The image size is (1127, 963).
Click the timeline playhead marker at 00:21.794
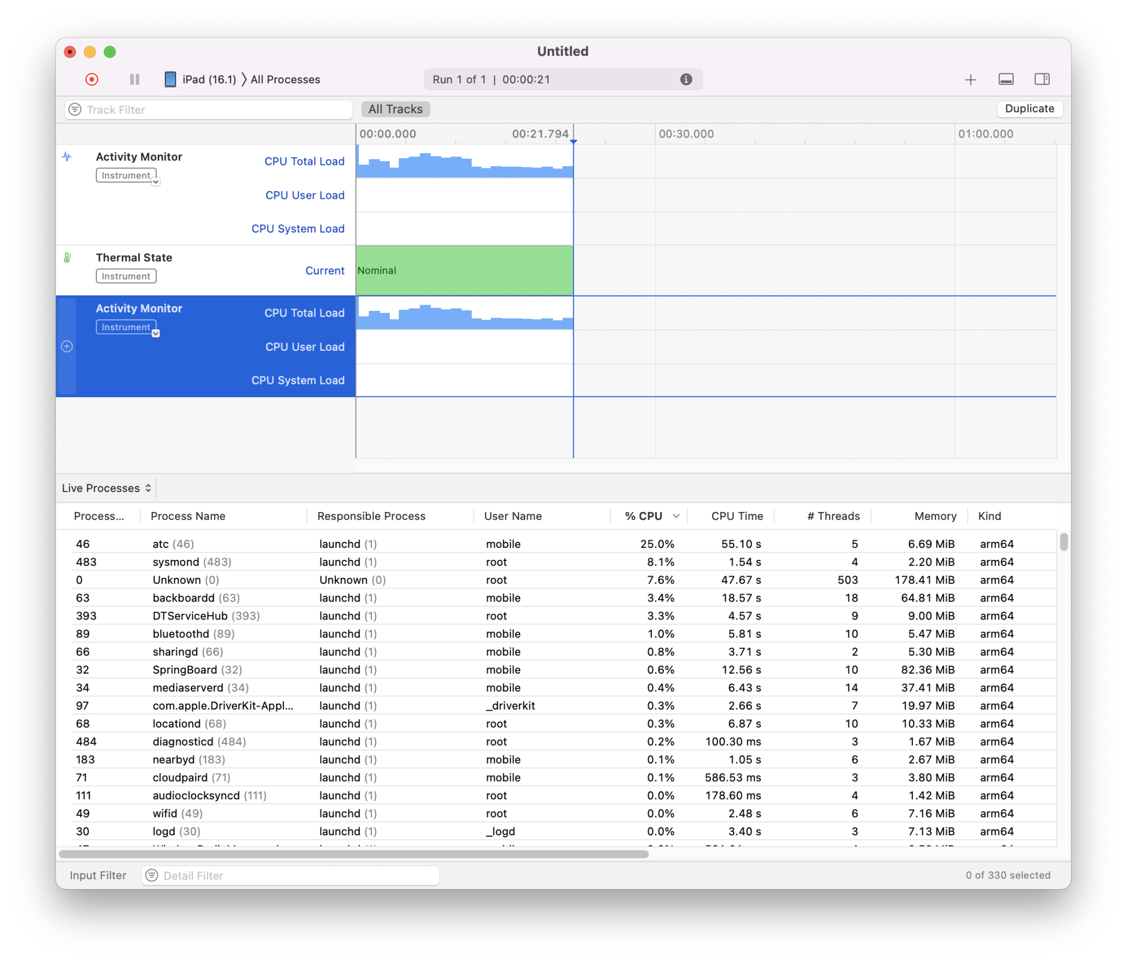pos(573,141)
